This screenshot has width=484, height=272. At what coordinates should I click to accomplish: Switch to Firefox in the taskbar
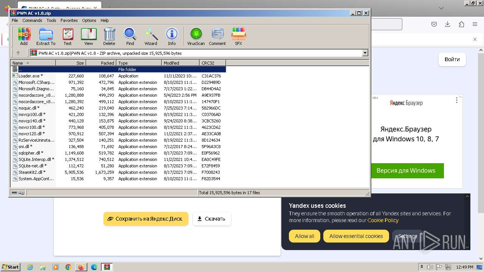coord(81,267)
